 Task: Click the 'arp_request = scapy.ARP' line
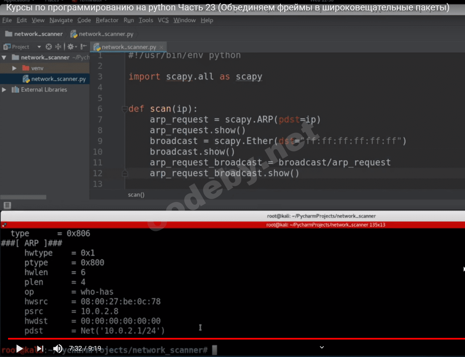click(x=235, y=119)
